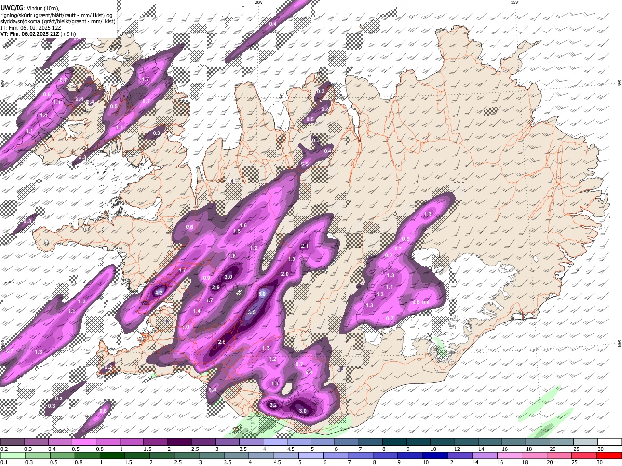
Task: Click the '2.6' snowfall value on the map
Action: click(x=222, y=342)
